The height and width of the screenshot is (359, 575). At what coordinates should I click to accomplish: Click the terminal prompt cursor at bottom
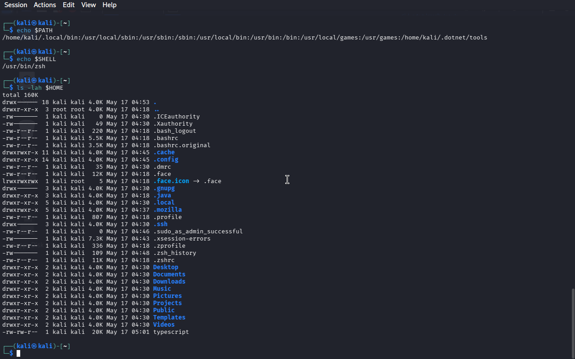18,354
